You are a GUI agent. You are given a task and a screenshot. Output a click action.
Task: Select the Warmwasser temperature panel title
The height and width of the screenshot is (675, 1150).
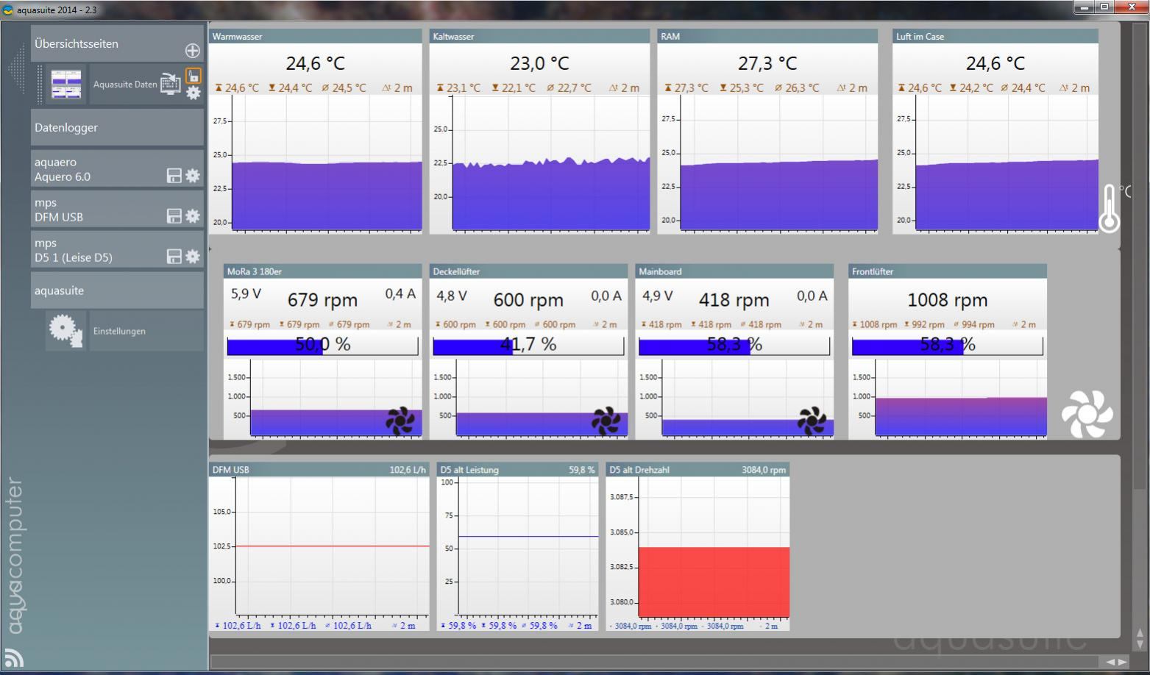(x=237, y=36)
